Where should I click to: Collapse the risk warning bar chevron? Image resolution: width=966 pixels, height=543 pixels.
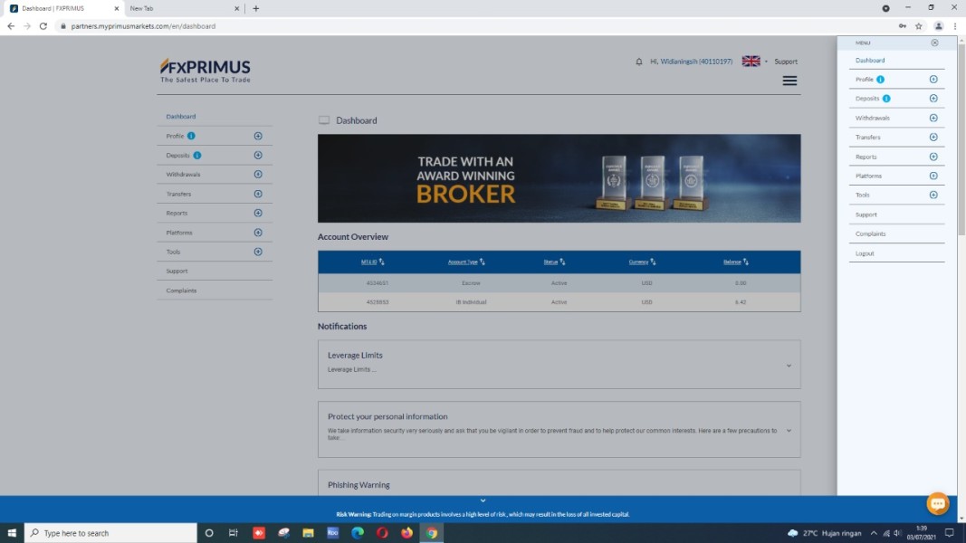click(483, 500)
